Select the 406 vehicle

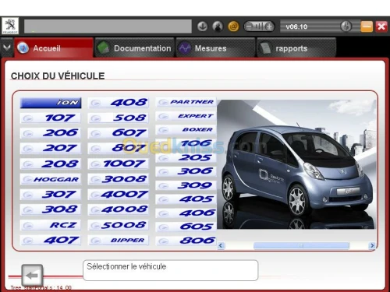click(186, 213)
